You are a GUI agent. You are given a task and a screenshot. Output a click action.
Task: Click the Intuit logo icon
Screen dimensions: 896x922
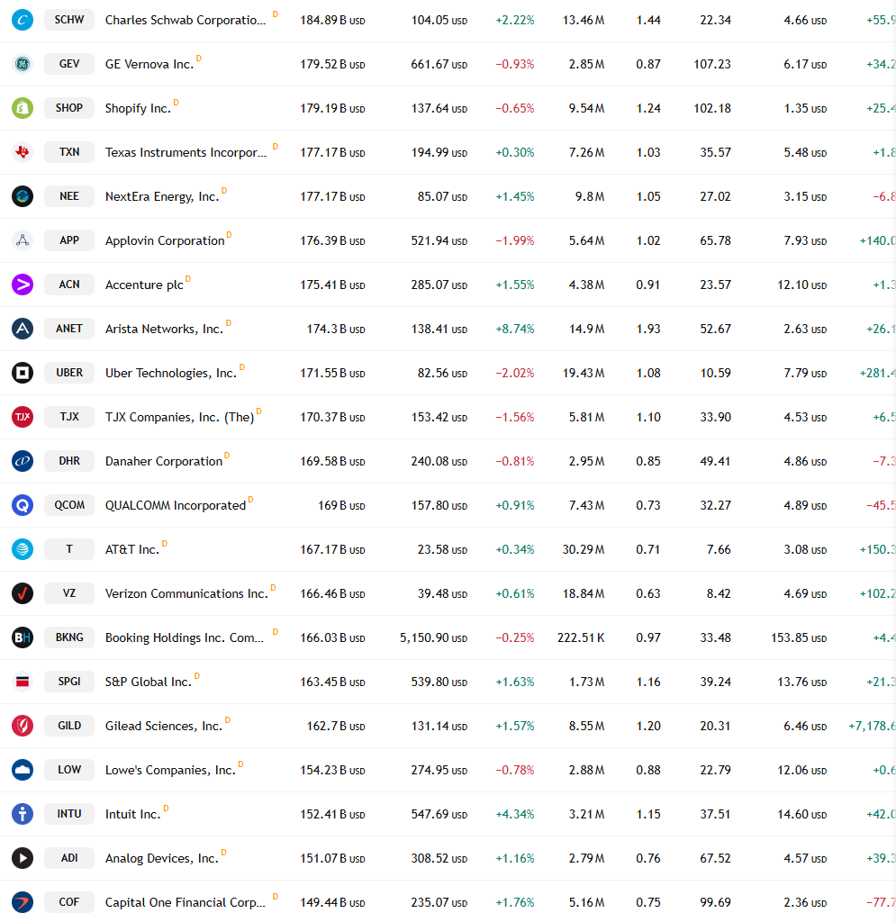(23, 814)
